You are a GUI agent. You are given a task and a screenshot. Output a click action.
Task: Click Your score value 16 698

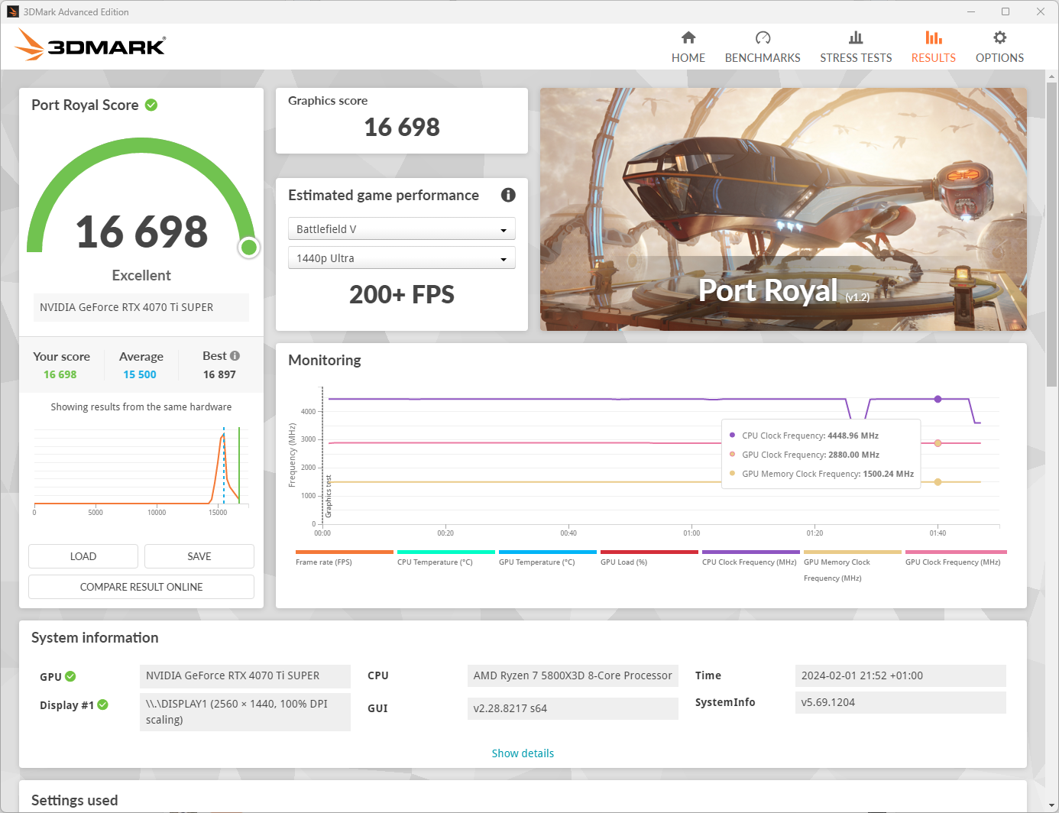coord(60,374)
